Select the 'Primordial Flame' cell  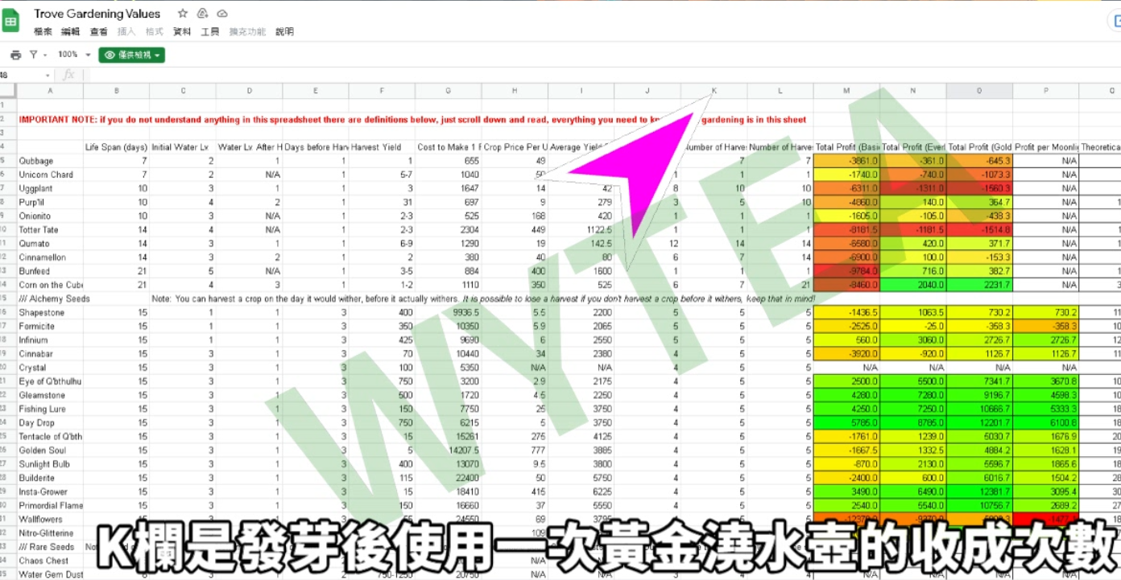point(50,505)
